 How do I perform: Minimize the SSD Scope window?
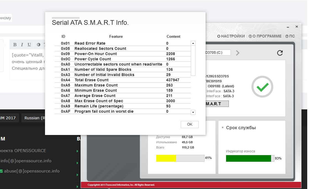[x=288, y=27]
